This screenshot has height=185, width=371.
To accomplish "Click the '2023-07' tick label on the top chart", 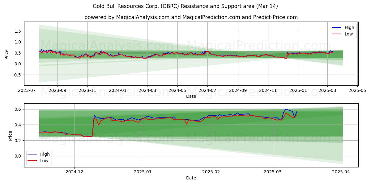I will tap(27, 90).
